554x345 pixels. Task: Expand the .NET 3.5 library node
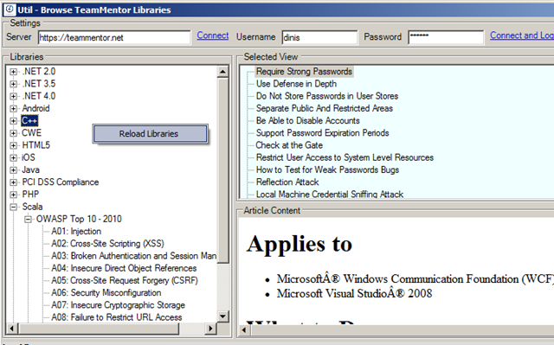14,84
